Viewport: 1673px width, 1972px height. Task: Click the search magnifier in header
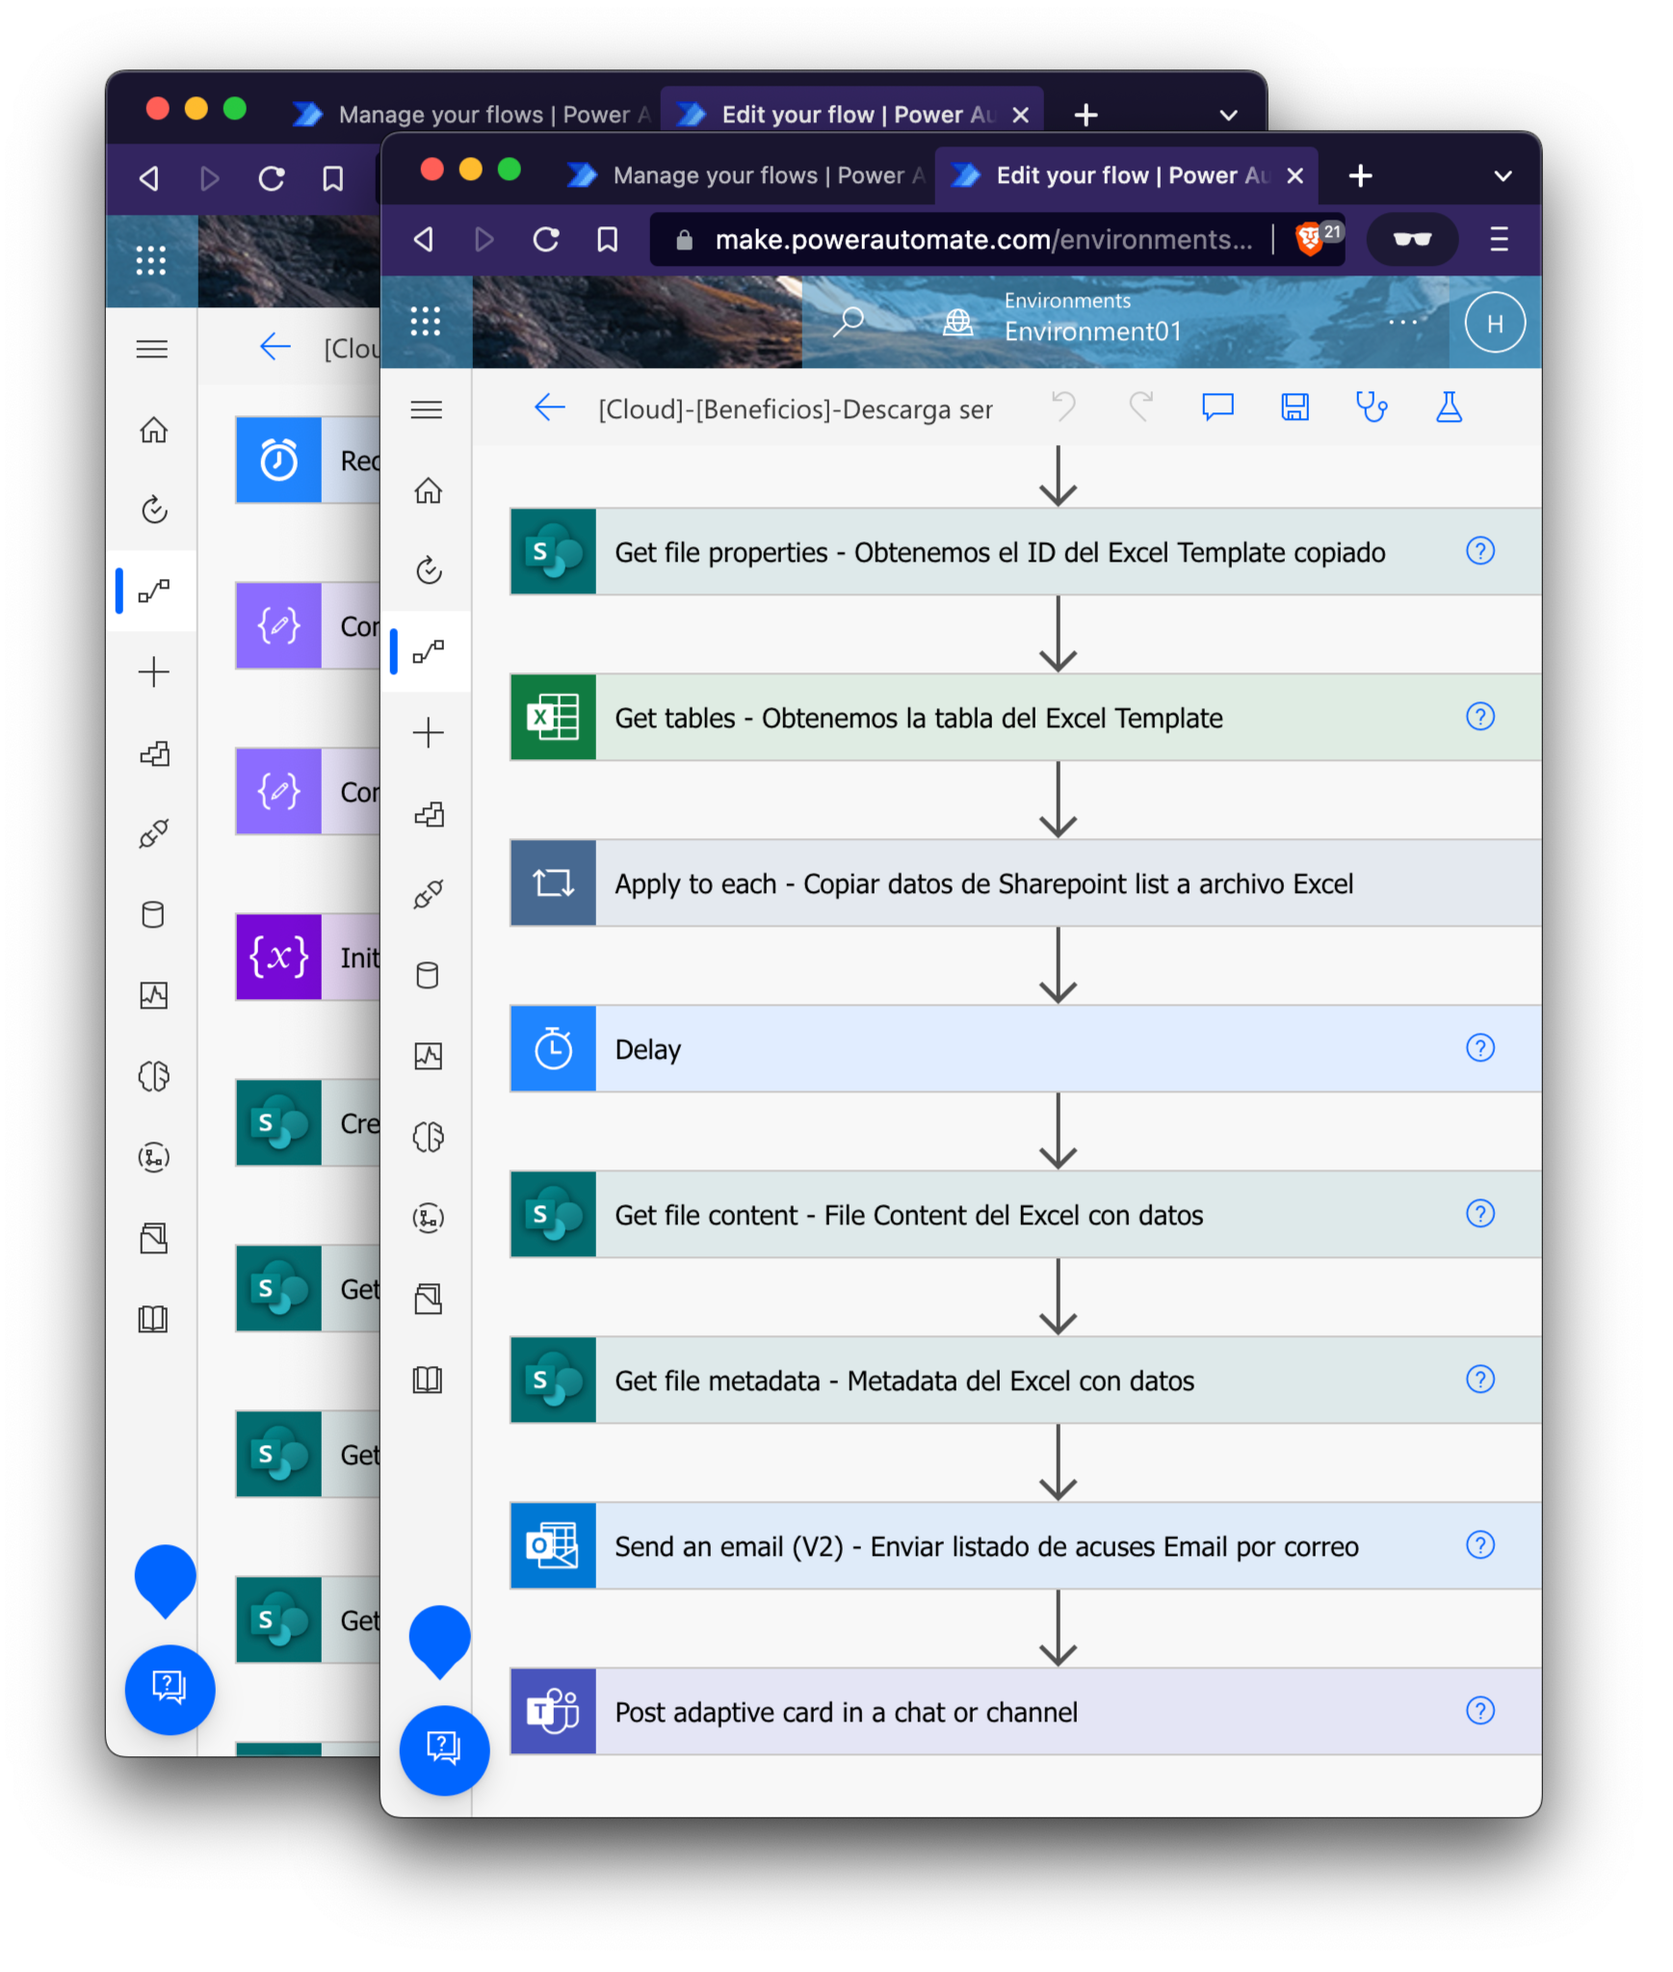pyautogui.click(x=849, y=322)
